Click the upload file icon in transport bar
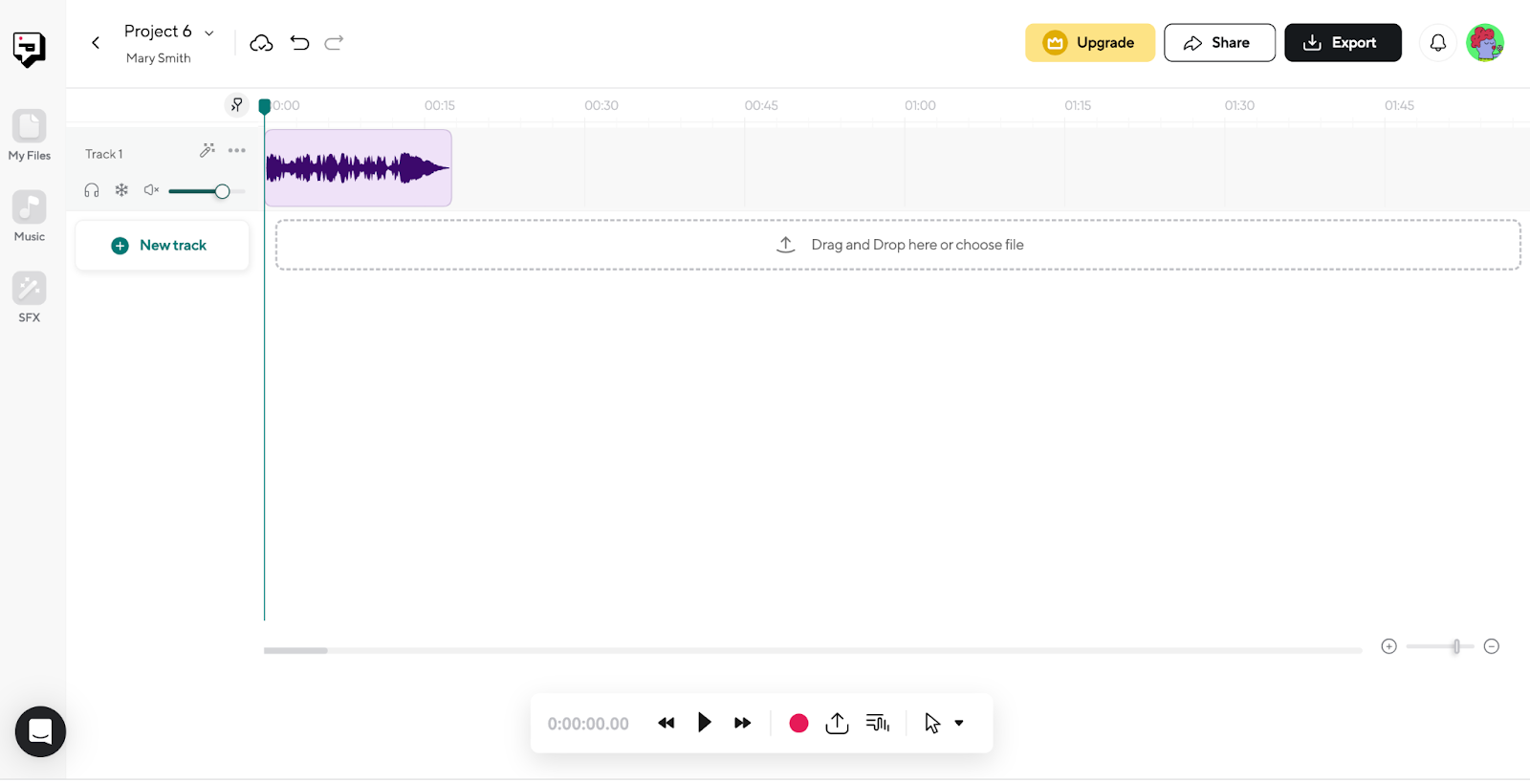The height and width of the screenshot is (782, 1530). [837, 724]
